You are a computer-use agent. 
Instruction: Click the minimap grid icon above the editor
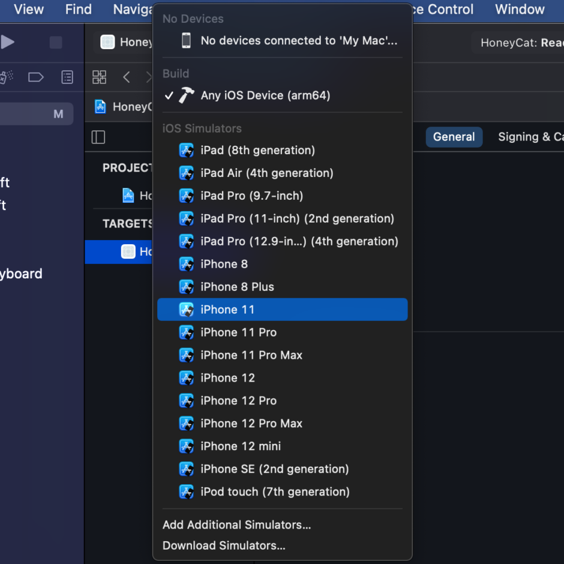[99, 77]
